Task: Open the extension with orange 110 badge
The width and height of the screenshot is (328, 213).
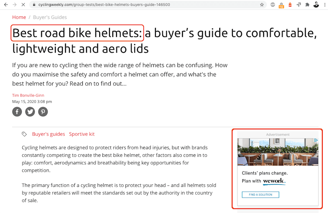Action: tap(281, 5)
